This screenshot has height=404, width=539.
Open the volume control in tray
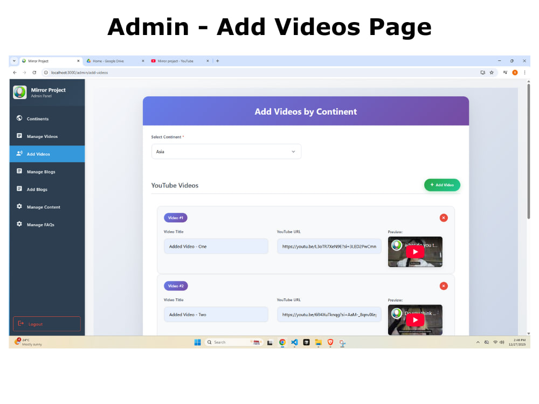pos(502,342)
